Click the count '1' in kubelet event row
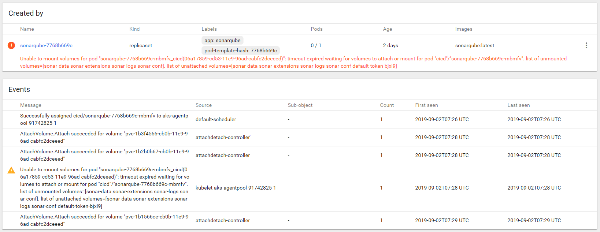The image size is (600, 232). [x=381, y=188]
